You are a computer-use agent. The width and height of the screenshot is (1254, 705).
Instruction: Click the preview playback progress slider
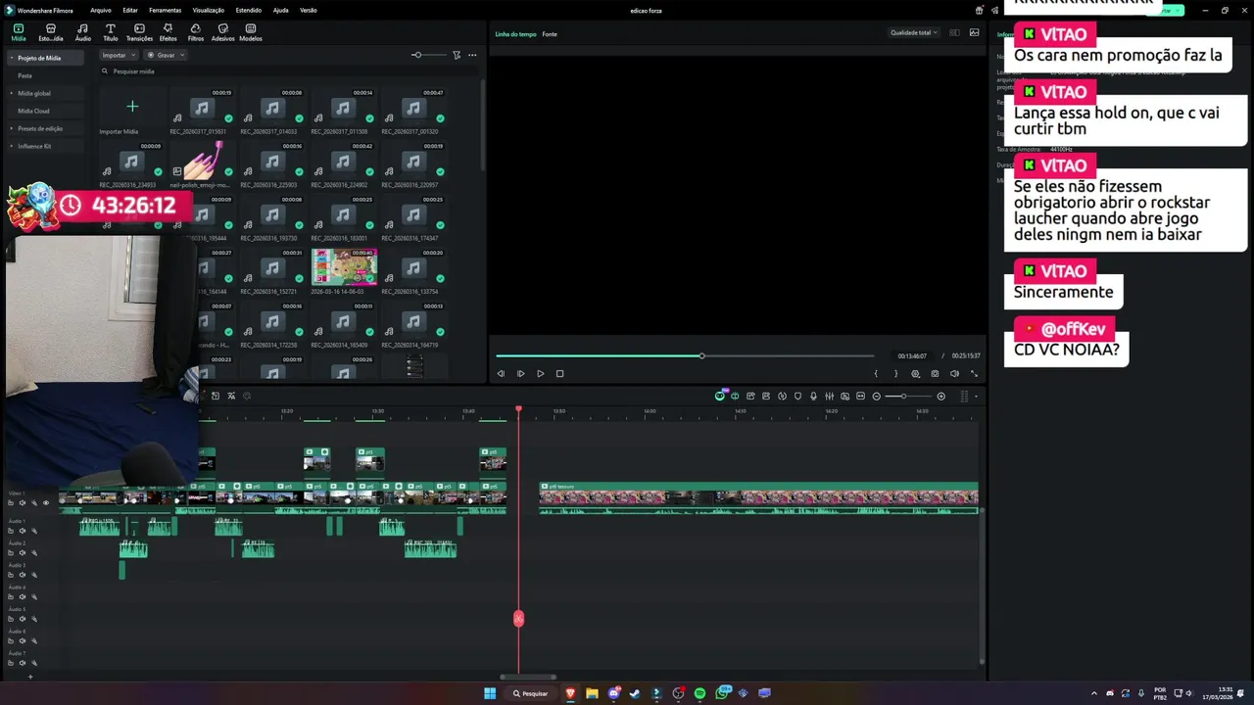pos(684,355)
